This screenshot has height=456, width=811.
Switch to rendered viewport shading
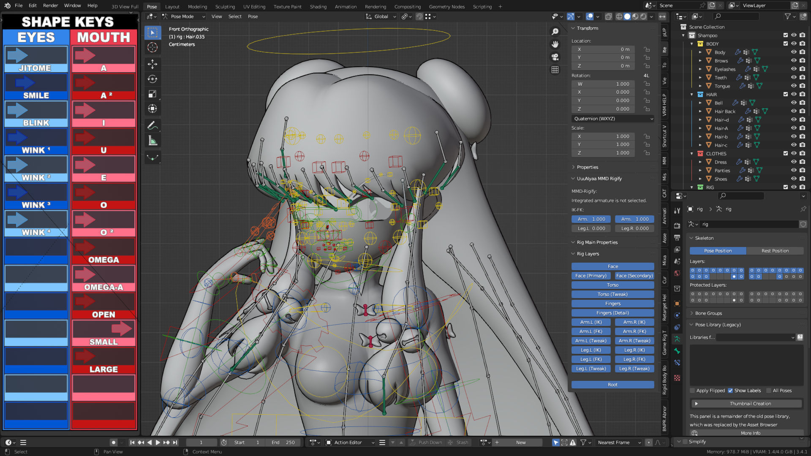tap(643, 16)
